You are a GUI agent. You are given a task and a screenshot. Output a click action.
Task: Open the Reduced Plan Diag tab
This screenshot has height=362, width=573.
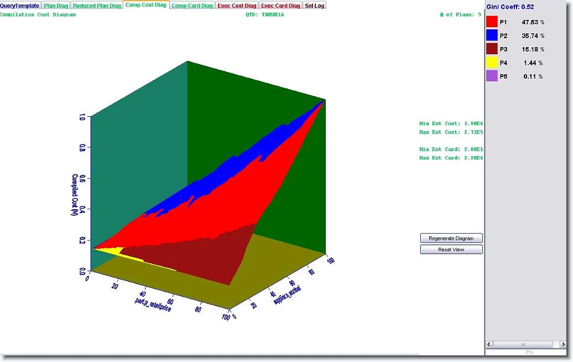pos(97,6)
